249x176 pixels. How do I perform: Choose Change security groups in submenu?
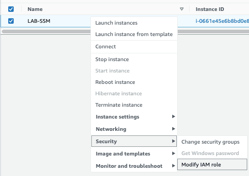212,142
